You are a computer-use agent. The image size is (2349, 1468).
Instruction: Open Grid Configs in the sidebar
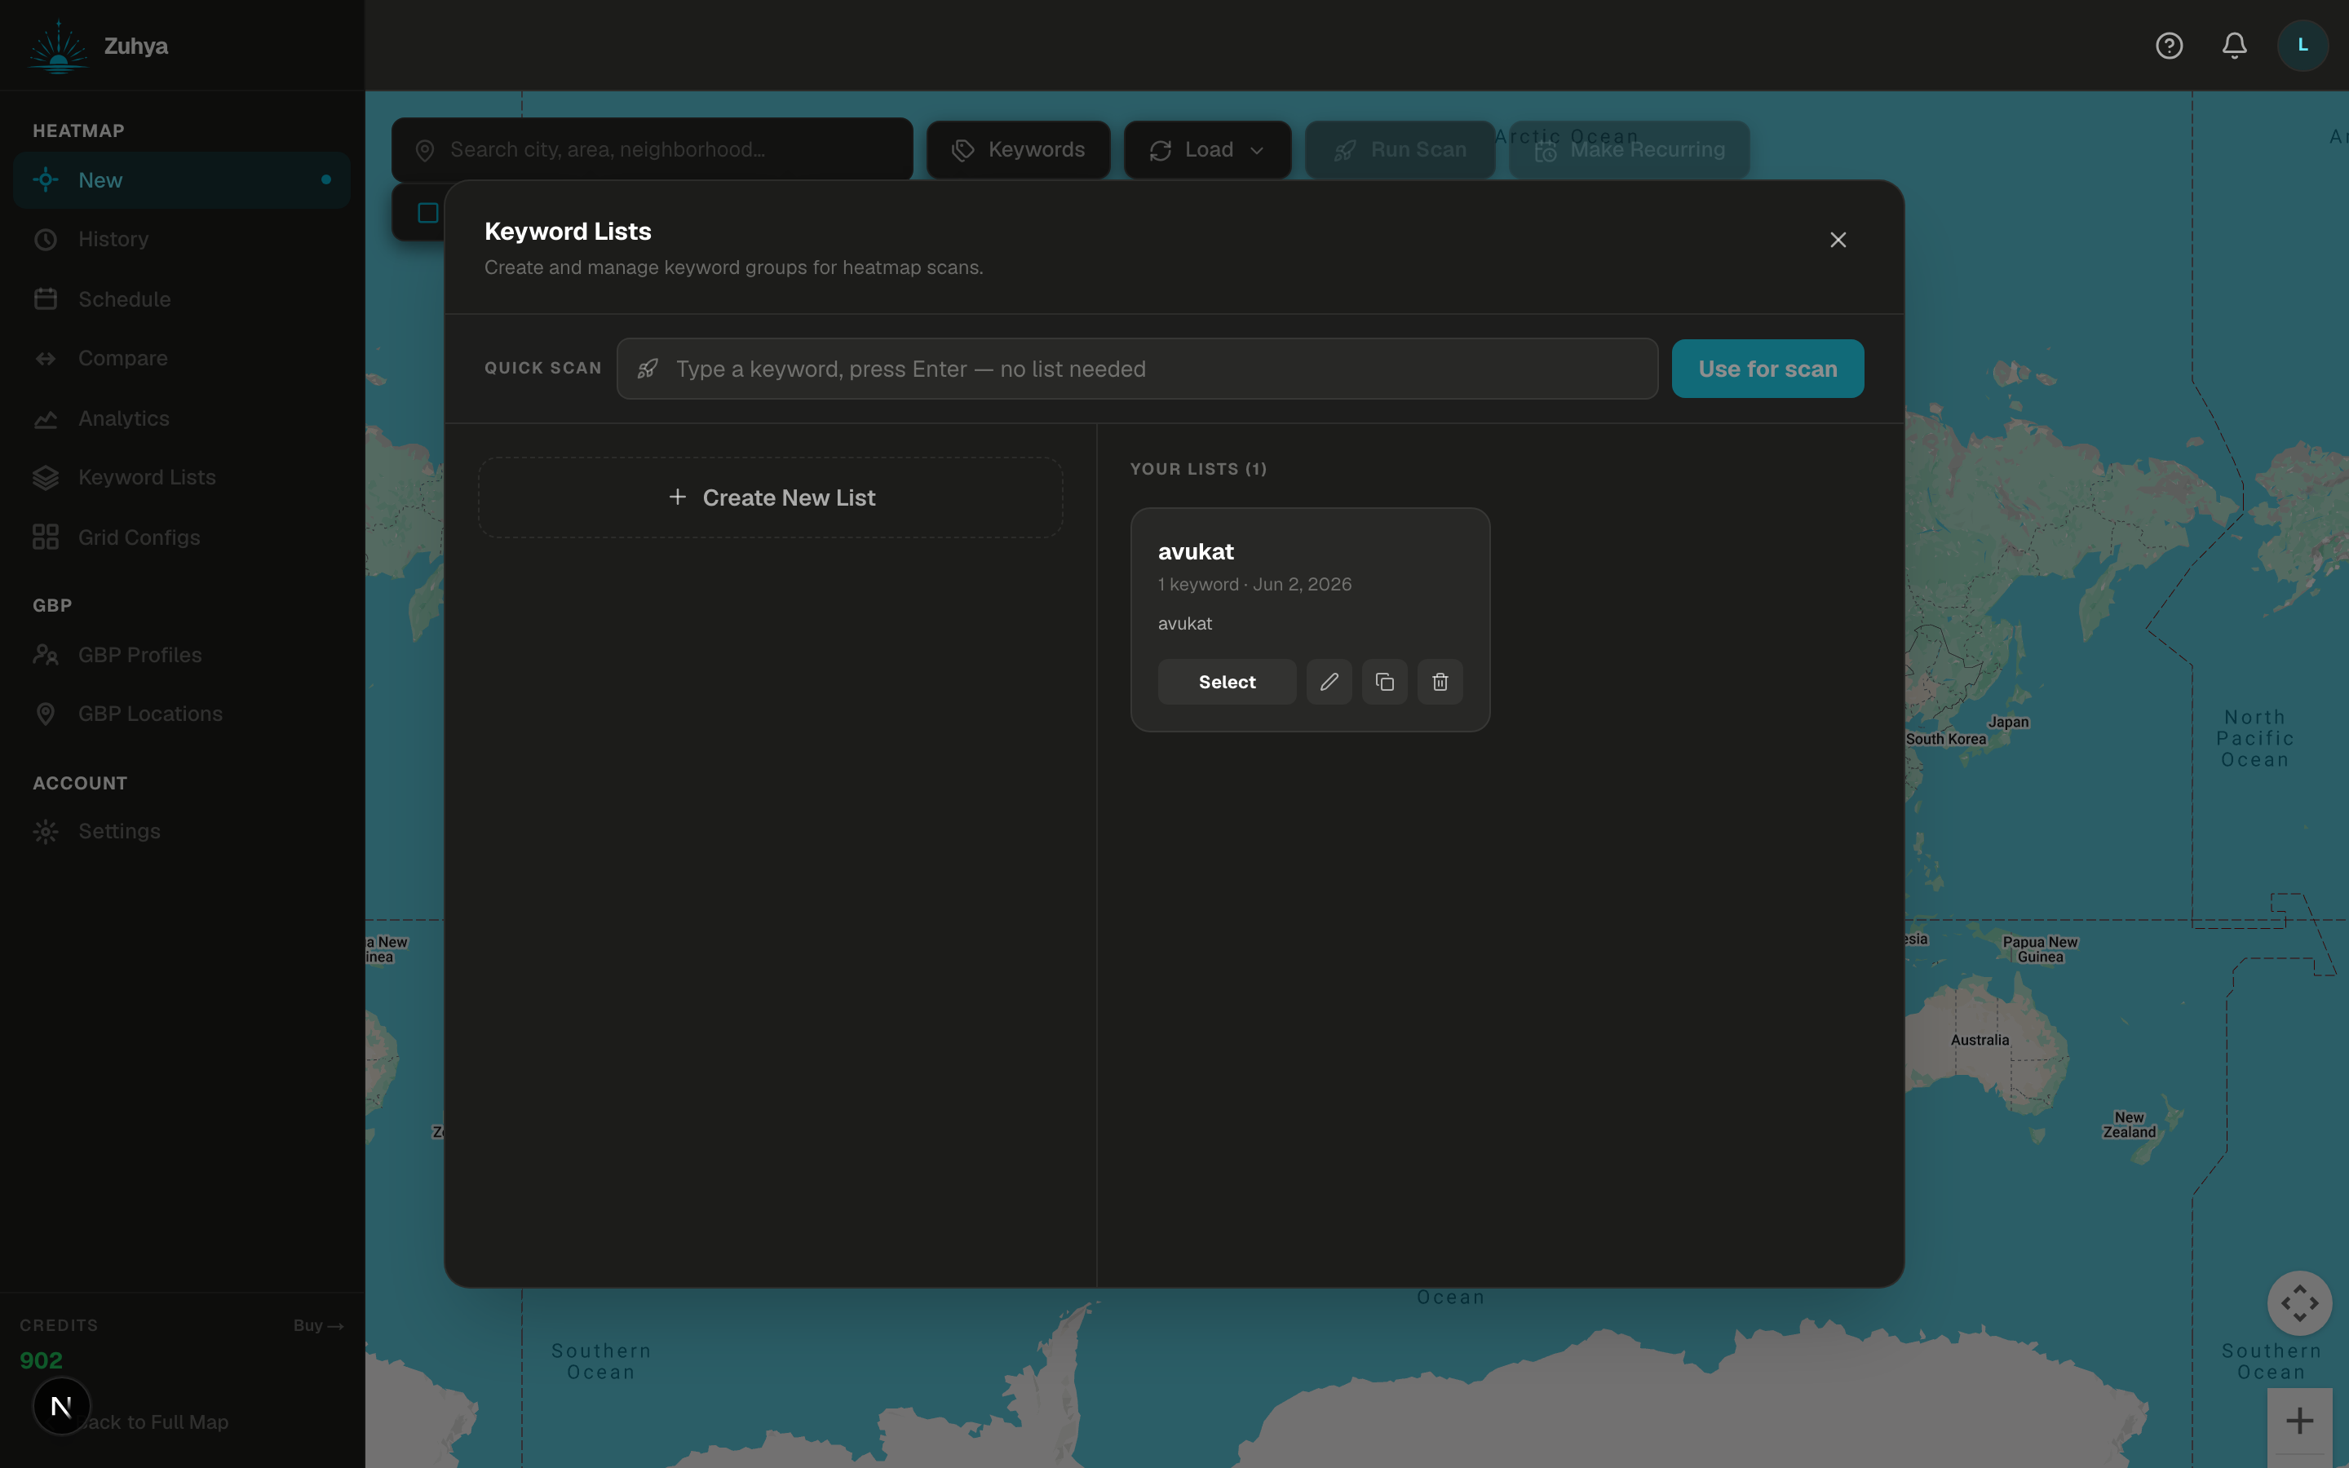tap(182, 537)
